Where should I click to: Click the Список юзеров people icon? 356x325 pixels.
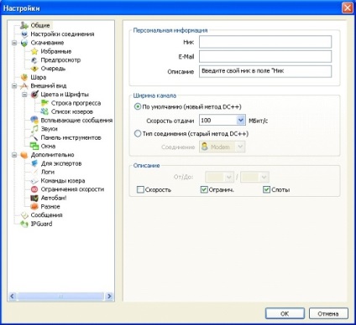point(44,111)
